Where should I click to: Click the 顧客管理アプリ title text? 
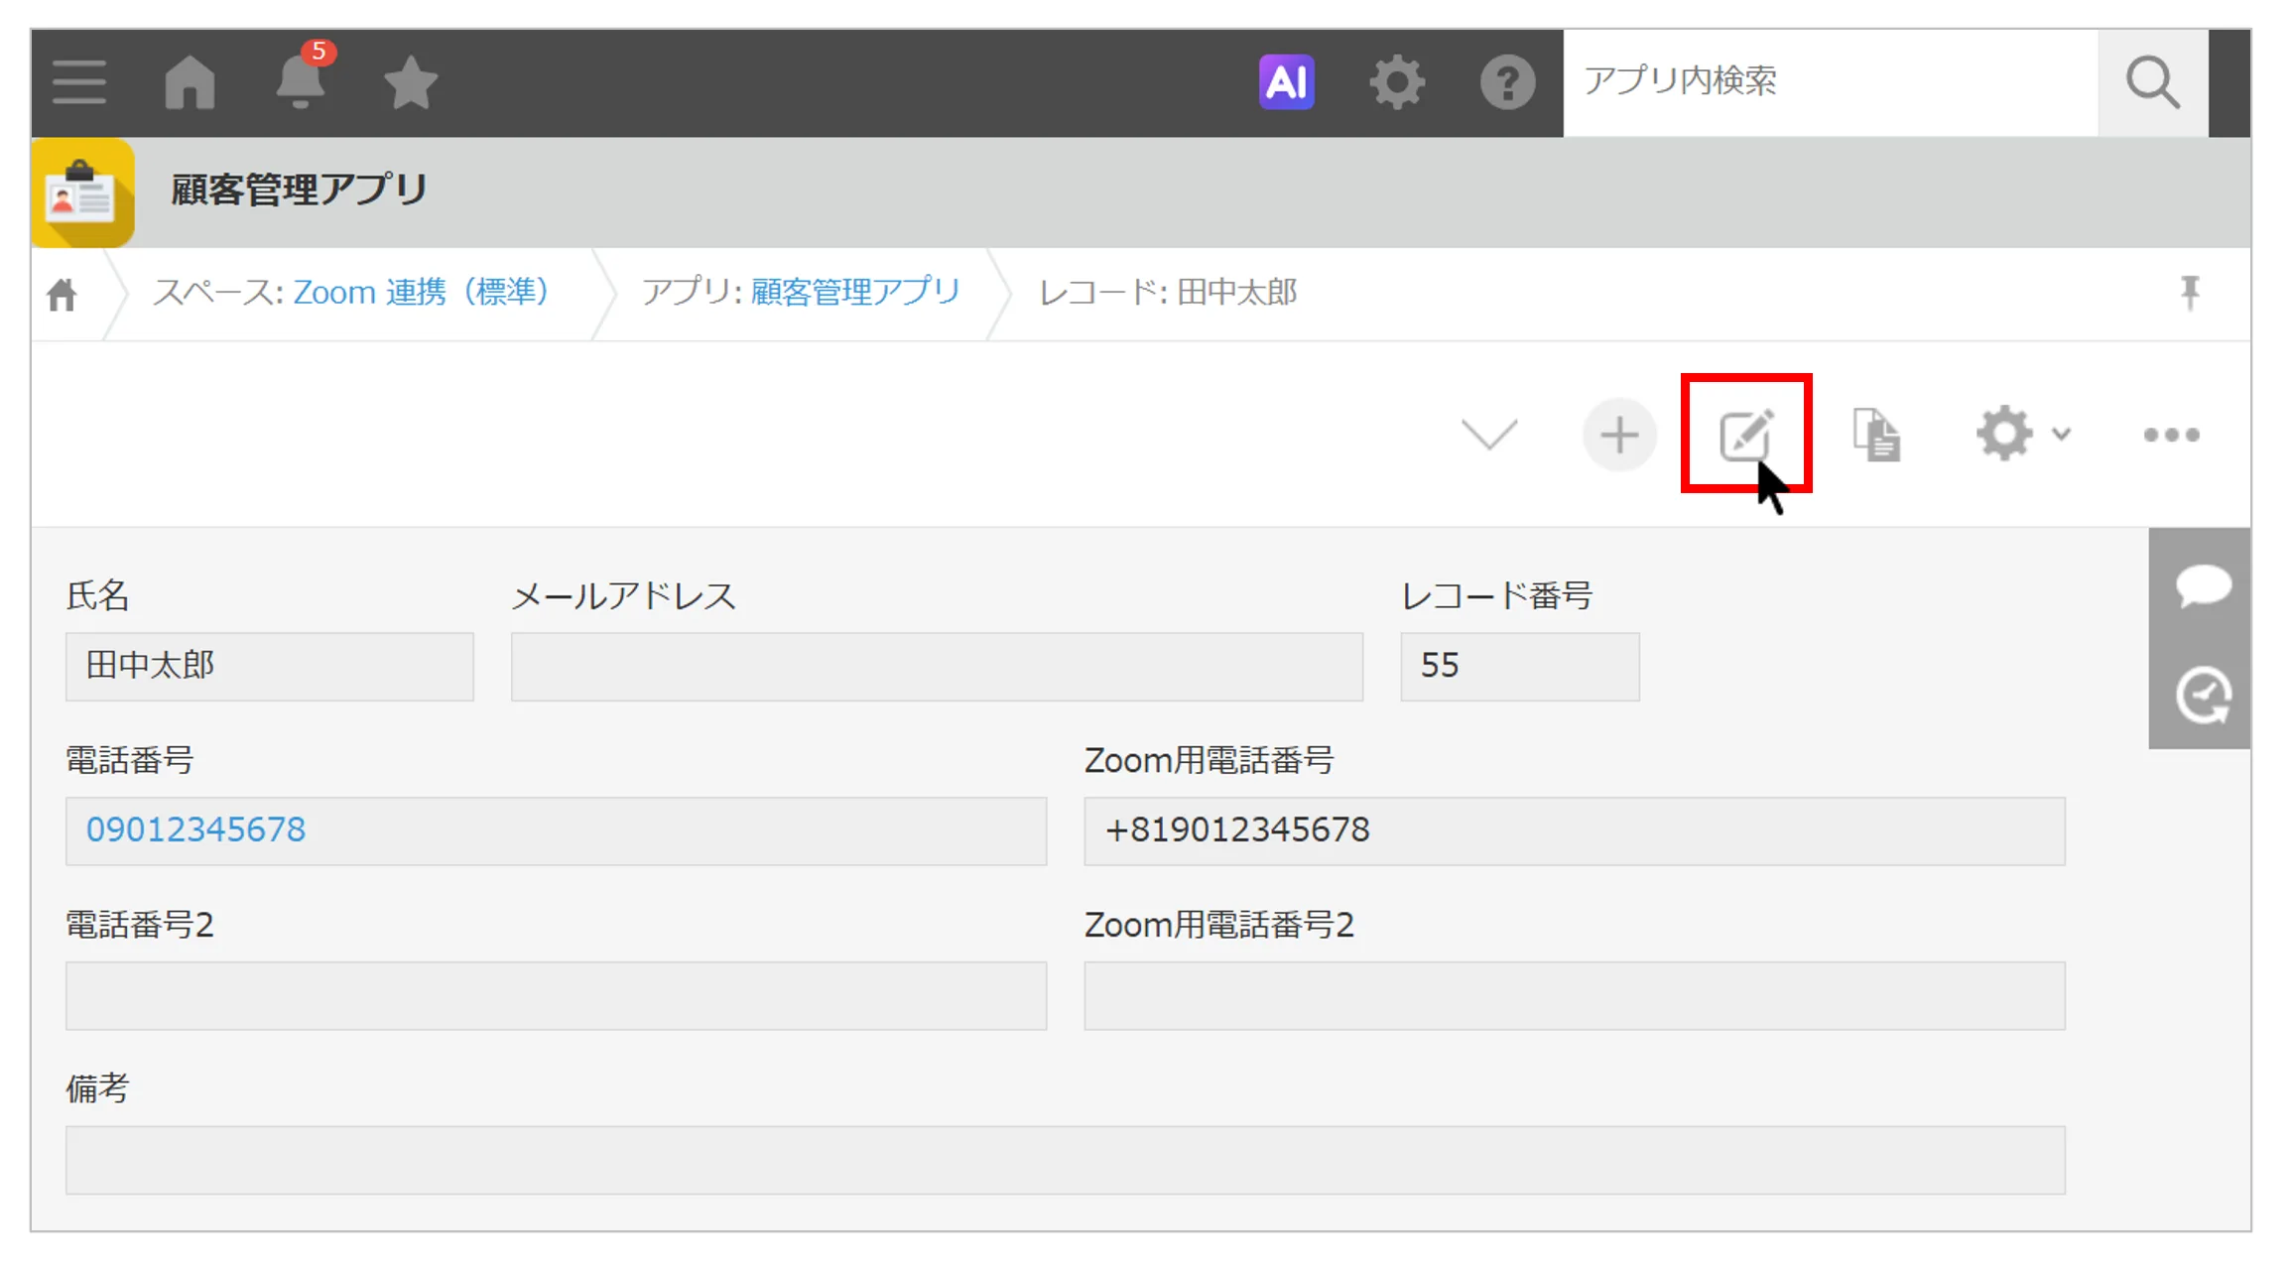click(300, 190)
